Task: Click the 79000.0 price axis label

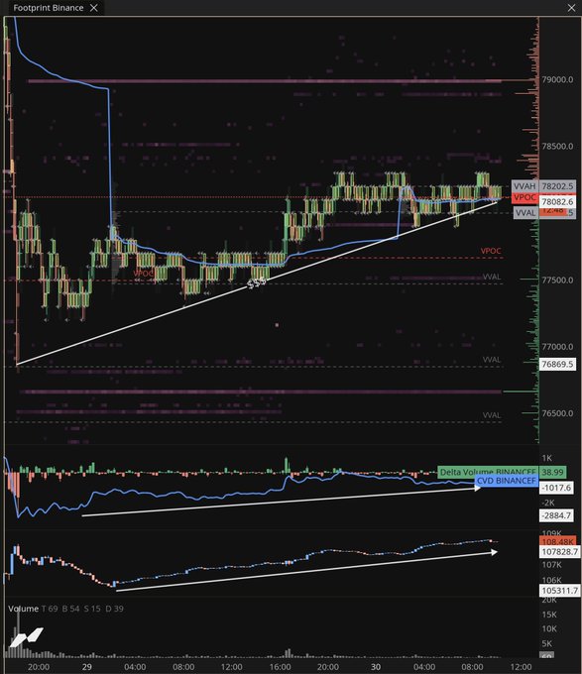Action: tap(557, 79)
